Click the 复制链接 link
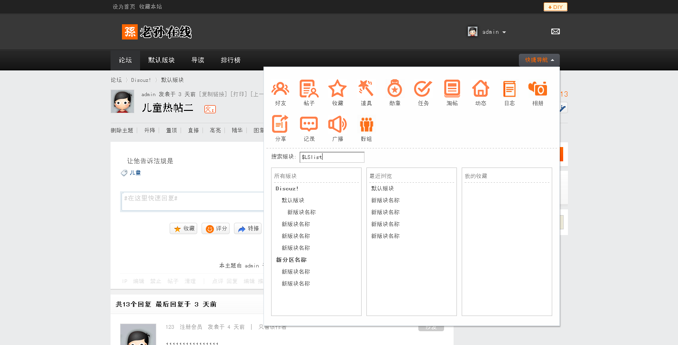The width and height of the screenshot is (678, 345). point(213,94)
